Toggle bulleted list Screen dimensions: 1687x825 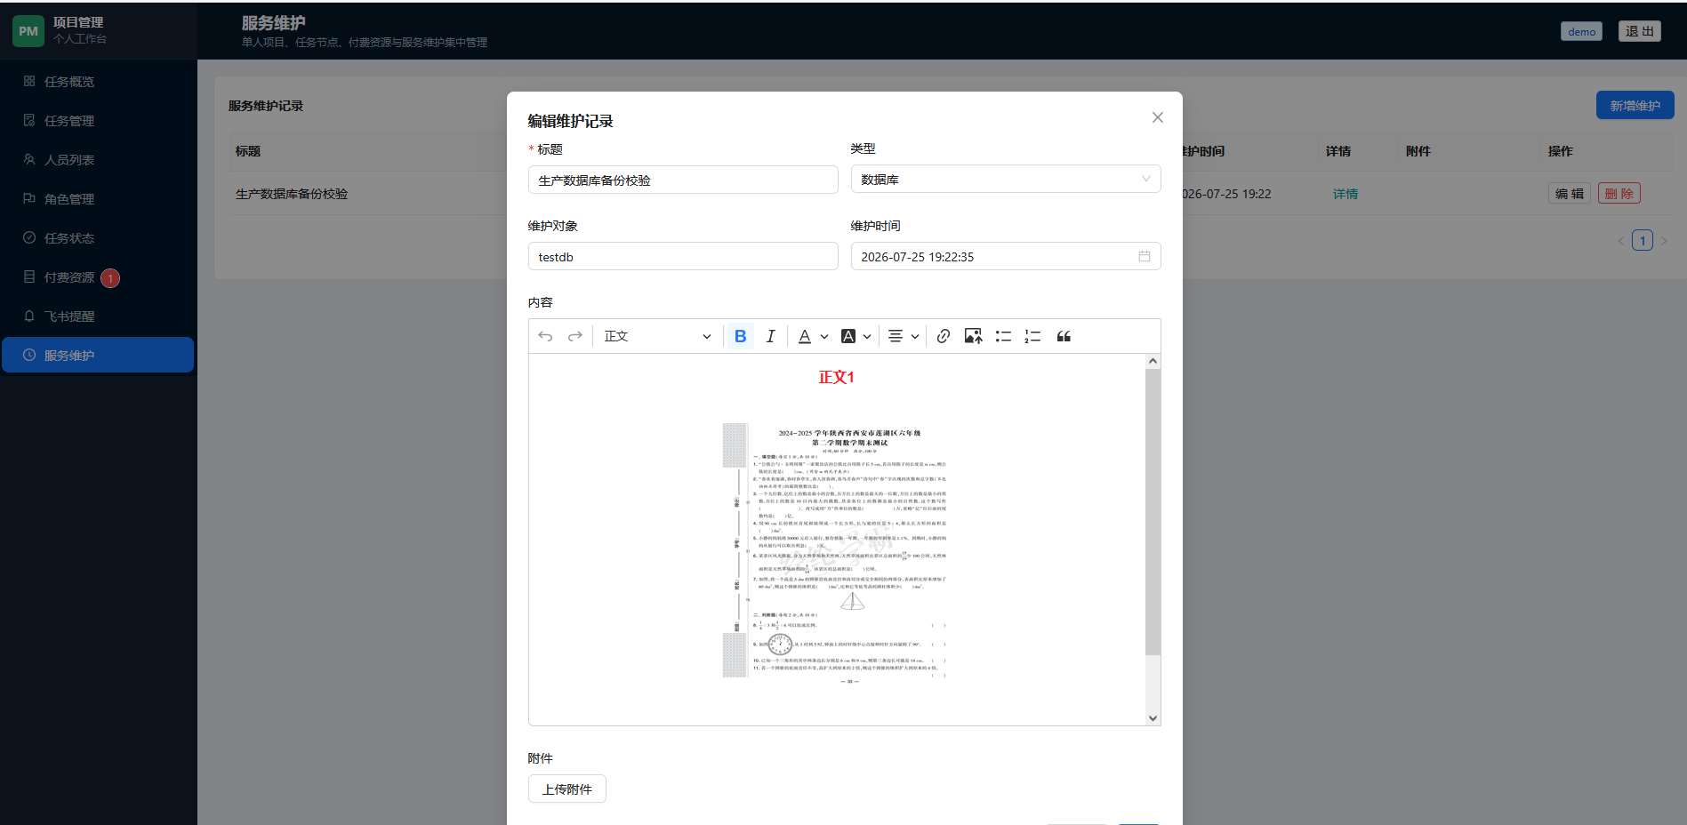(x=1003, y=336)
